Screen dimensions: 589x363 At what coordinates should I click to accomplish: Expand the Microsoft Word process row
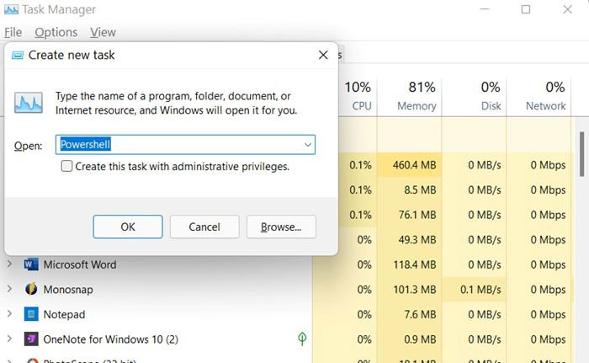(9, 264)
